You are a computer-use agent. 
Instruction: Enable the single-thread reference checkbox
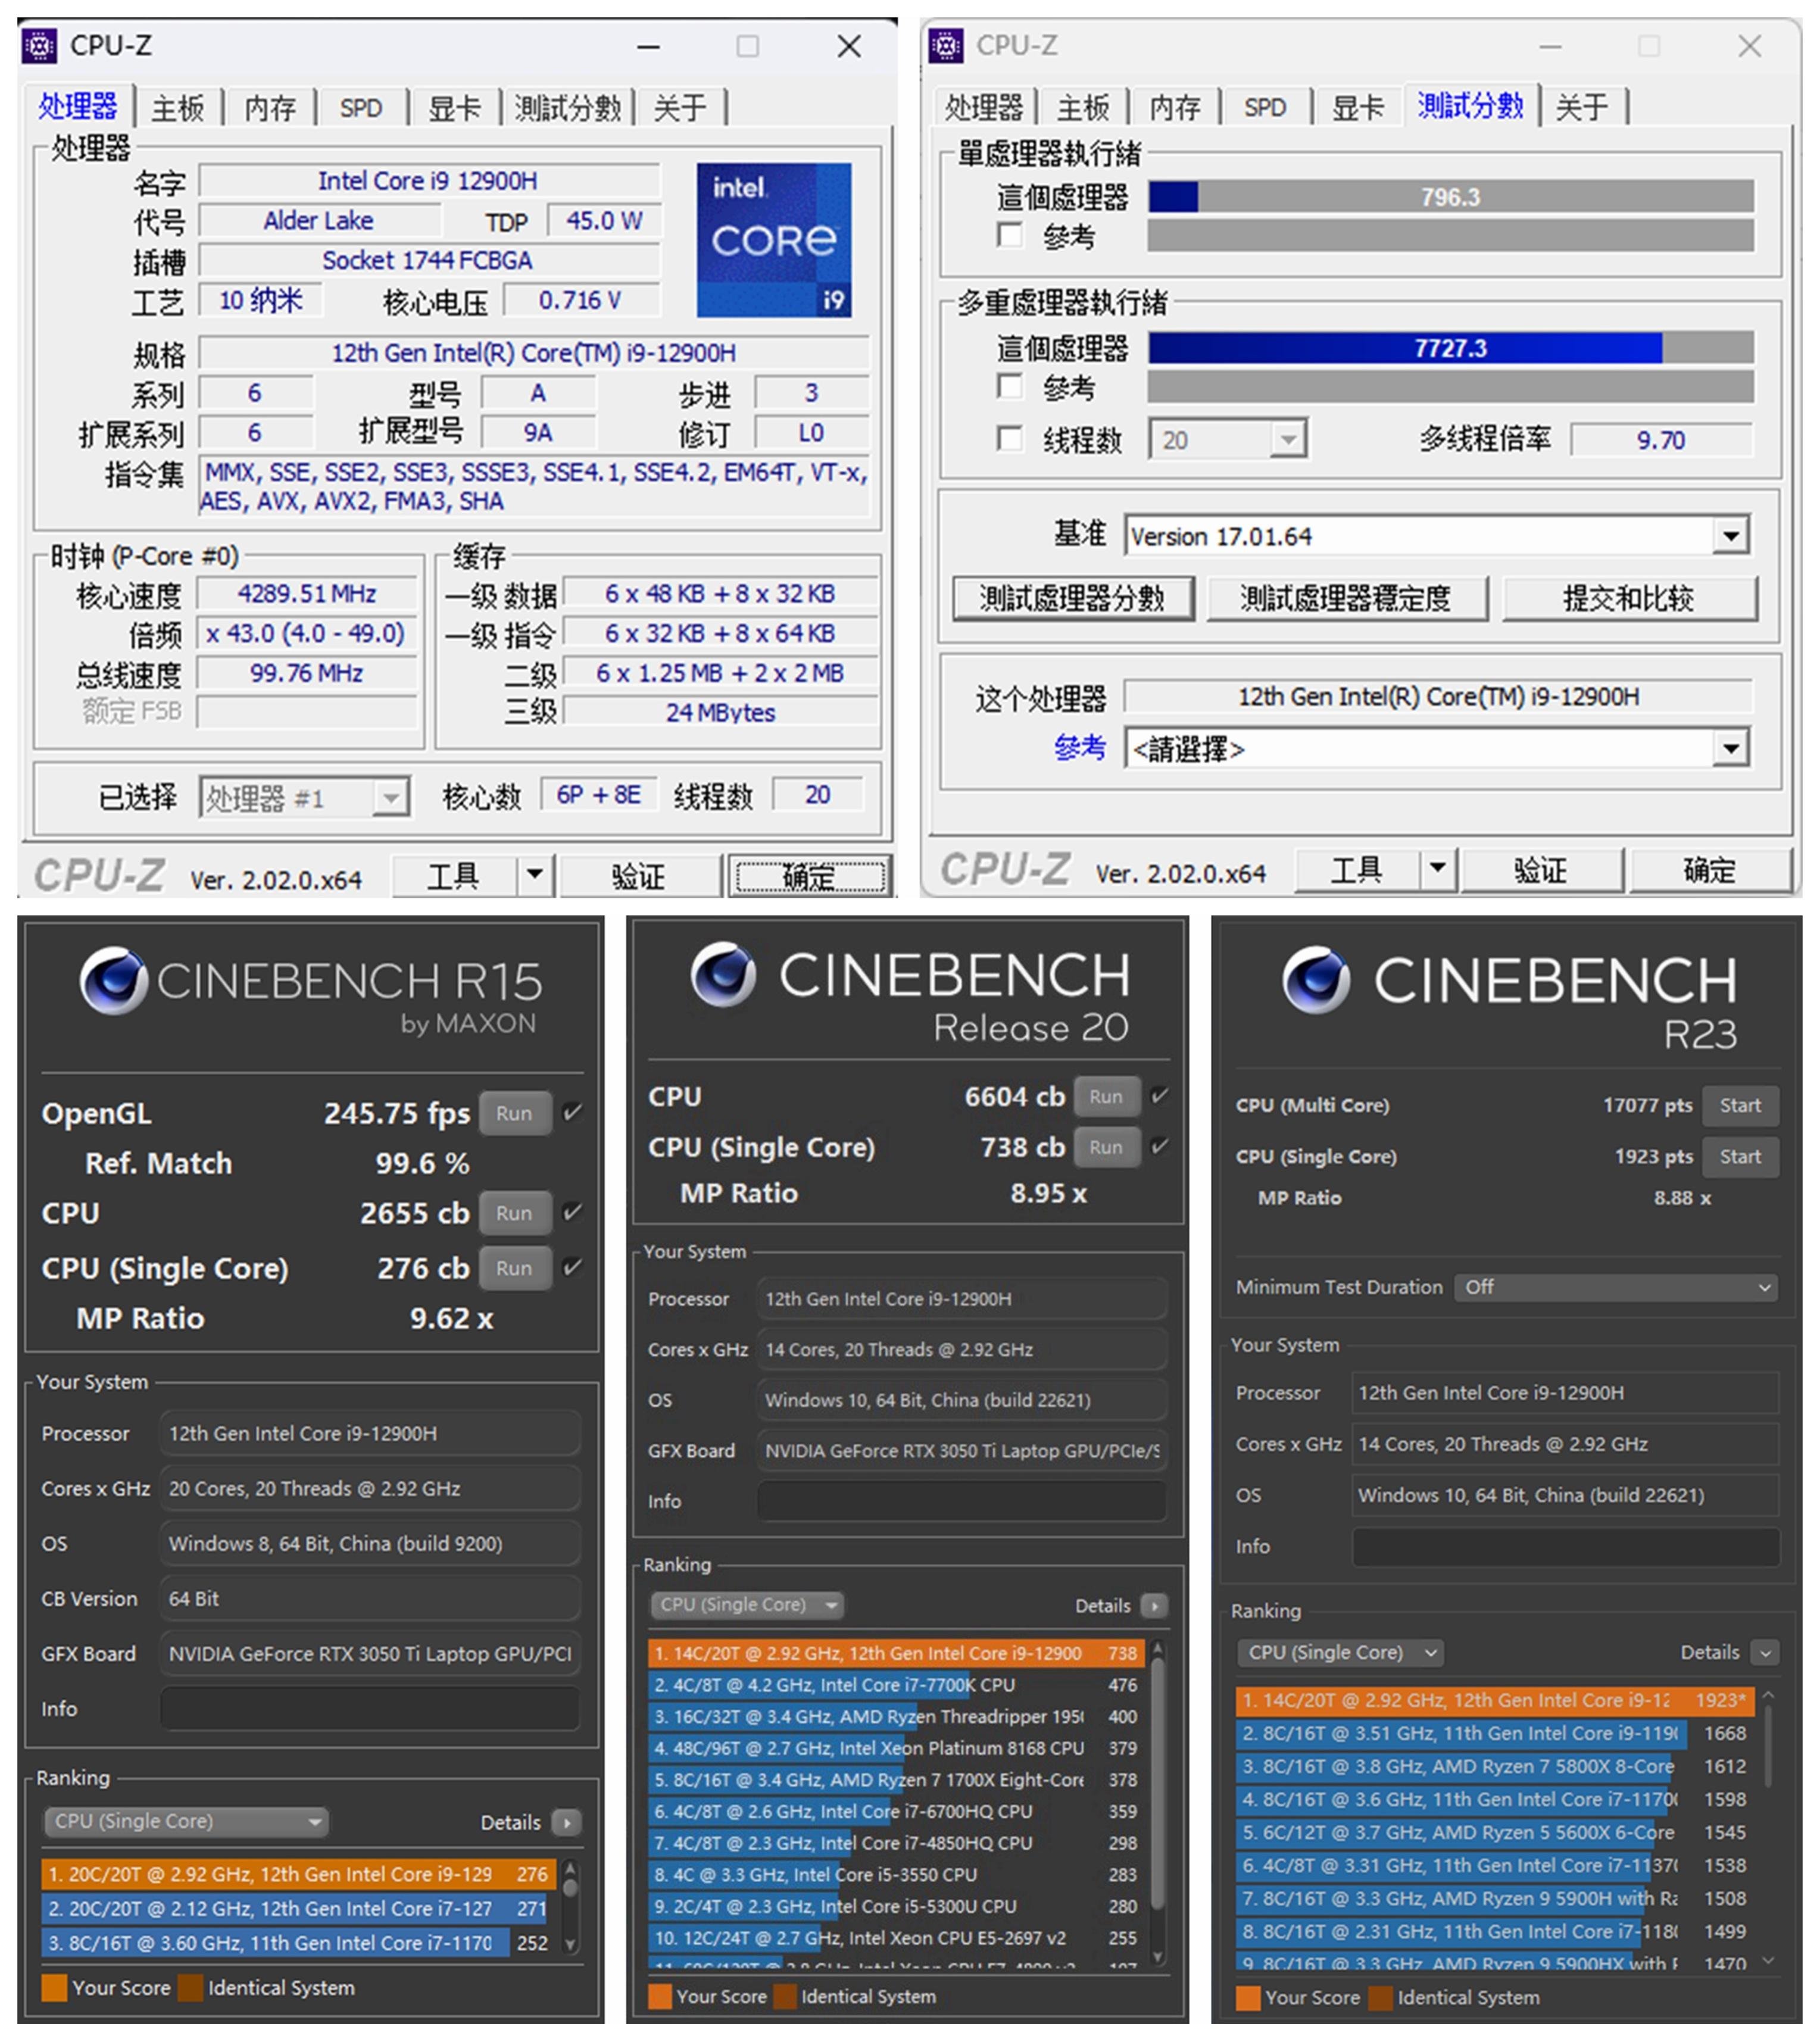tap(1010, 236)
